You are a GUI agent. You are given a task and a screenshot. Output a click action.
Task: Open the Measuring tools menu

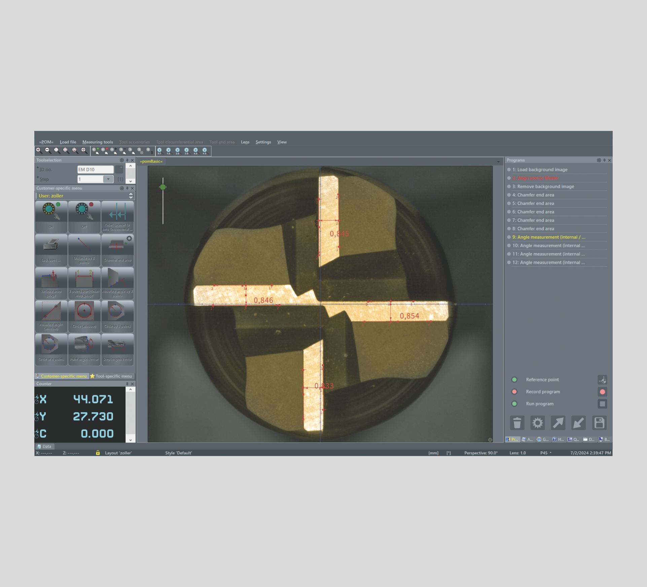(98, 142)
